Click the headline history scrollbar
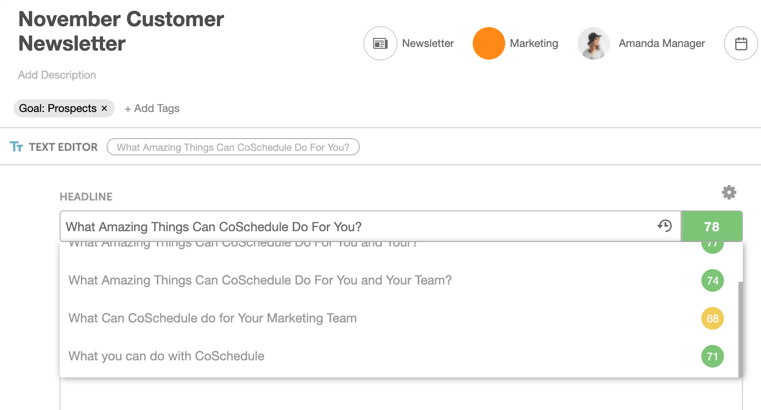This screenshot has height=410, width=761. click(740, 330)
